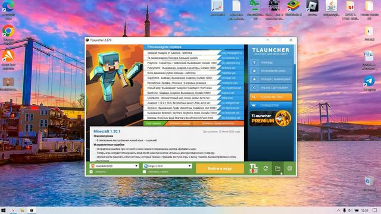Screen dimensions: 381x214
Task: Click the Minecraft 1.20.1 heading link
Action: click(107, 131)
